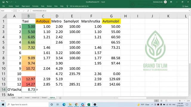
Task: Switch to the Invest (2) sheet tab
Action: 36,97
